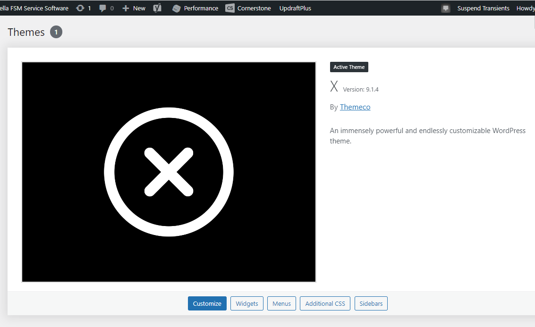Screen dimensions: 535x327
Task: Click the updates refresh icon in admin bar
Action: [80, 8]
